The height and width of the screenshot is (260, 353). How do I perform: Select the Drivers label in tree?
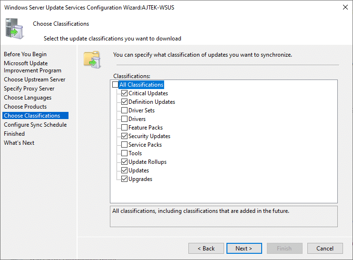coord(137,119)
